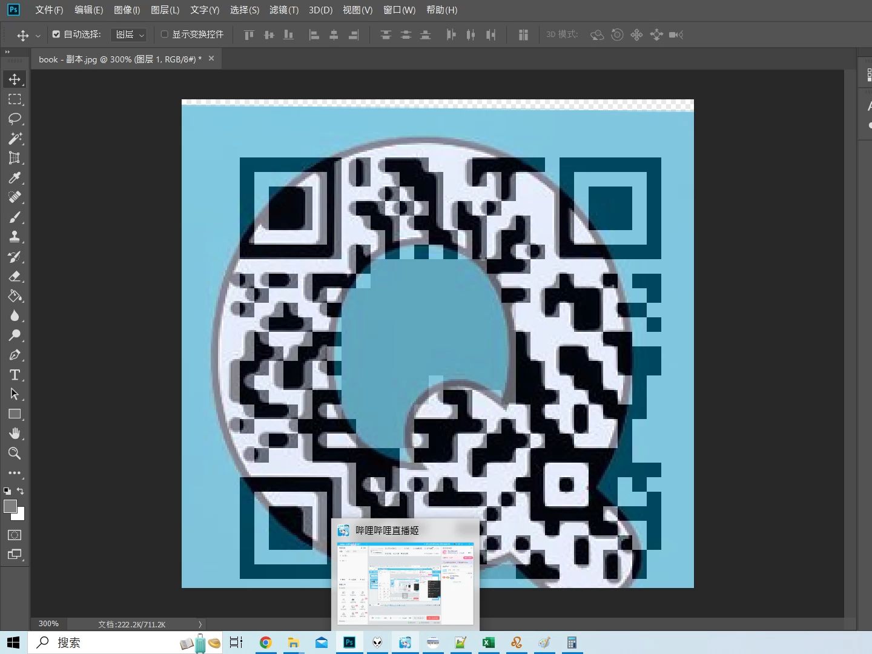Viewport: 872px width, 654px height.
Task: Select the Eraser tool
Action: [x=15, y=276]
